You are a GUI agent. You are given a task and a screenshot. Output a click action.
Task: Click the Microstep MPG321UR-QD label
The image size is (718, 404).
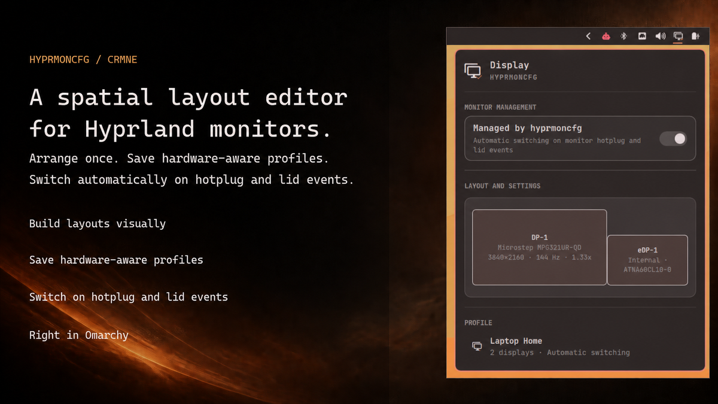(540, 247)
